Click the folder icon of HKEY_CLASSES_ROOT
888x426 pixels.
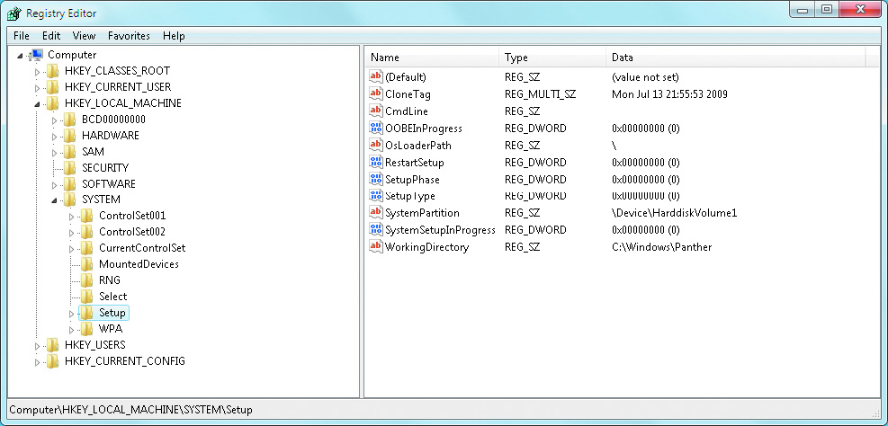click(53, 71)
